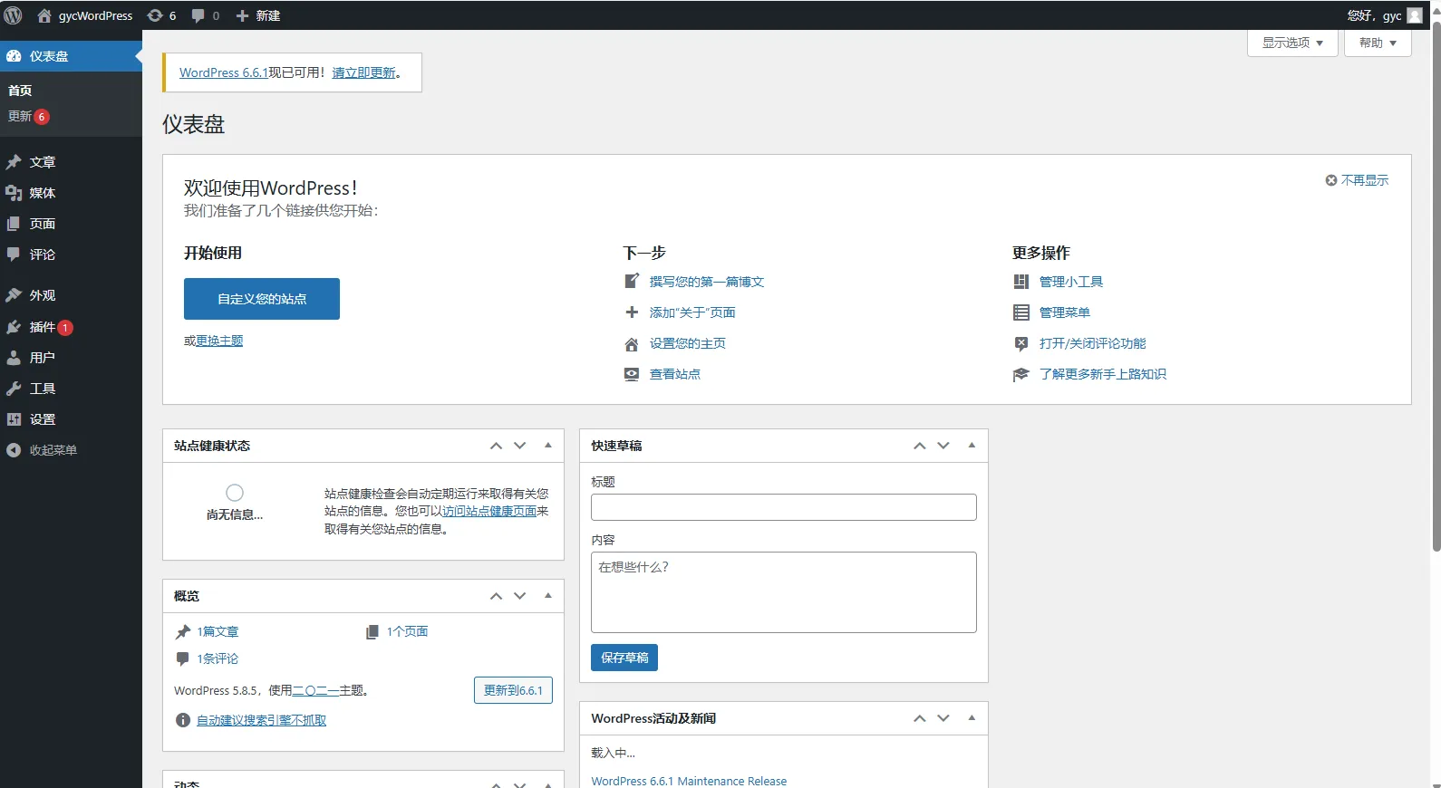Click the 自定义您的站点 button
The image size is (1441, 788).
pos(262,299)
